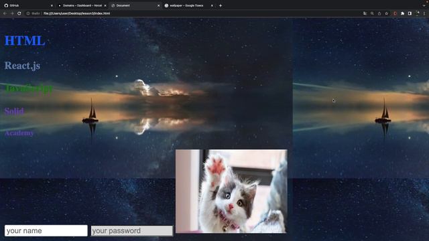The image size is (429, 241).
Task: Click the Academy heading
Action: [19, 133]
